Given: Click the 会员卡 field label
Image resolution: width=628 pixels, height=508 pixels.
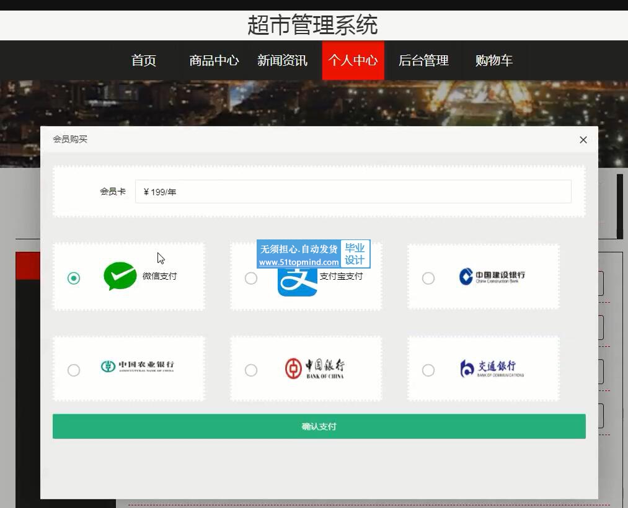Looking at the screenshot, I should coord(113,192).
